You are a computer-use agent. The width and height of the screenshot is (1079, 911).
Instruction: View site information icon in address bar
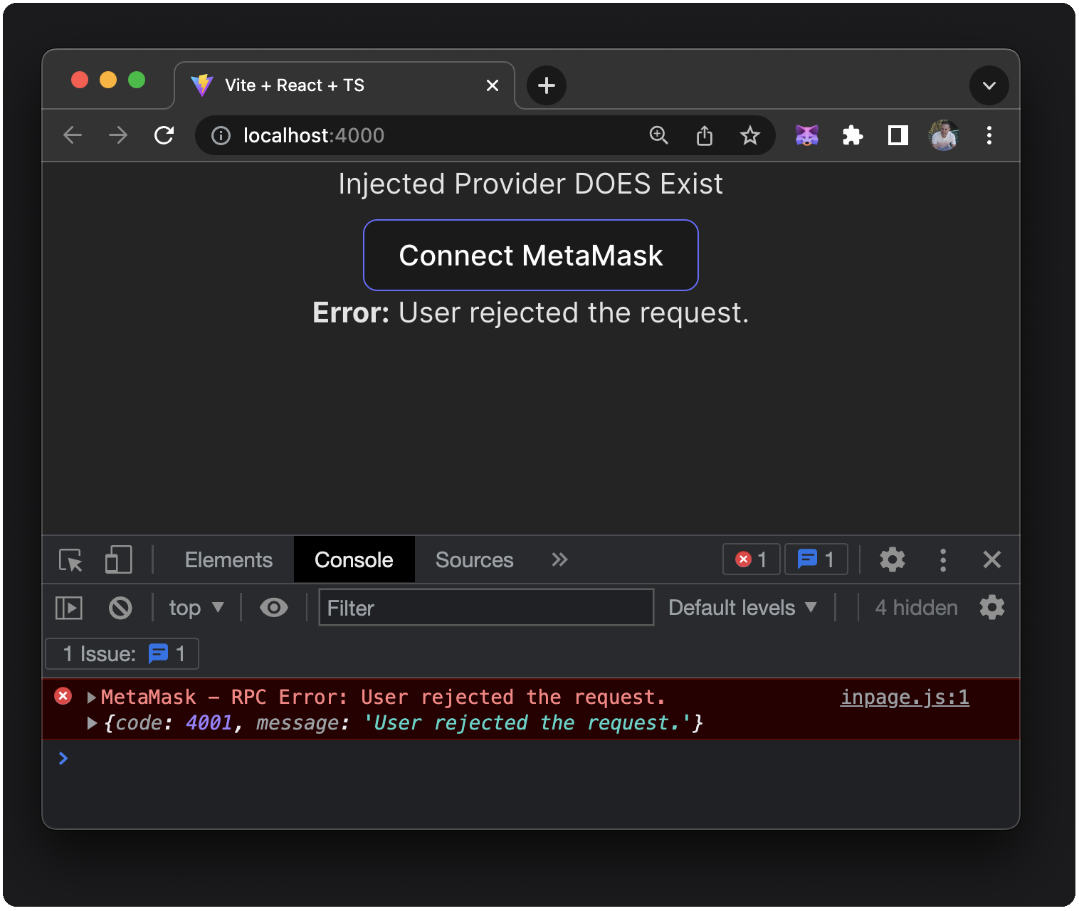221,135
